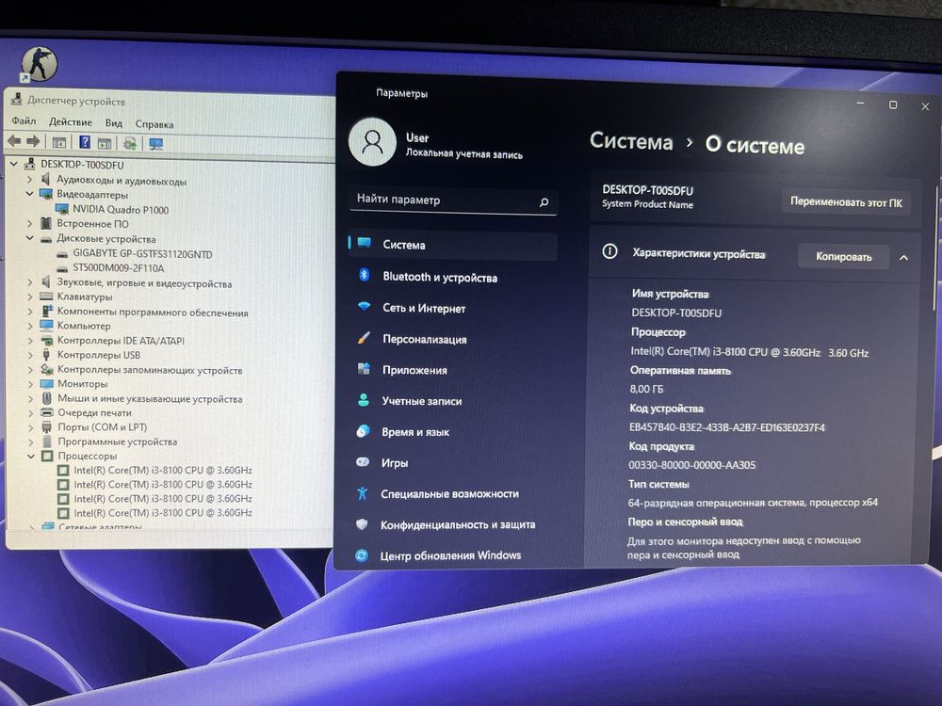
Task: Select Очереди печати tree item
Action: [94, 413]
